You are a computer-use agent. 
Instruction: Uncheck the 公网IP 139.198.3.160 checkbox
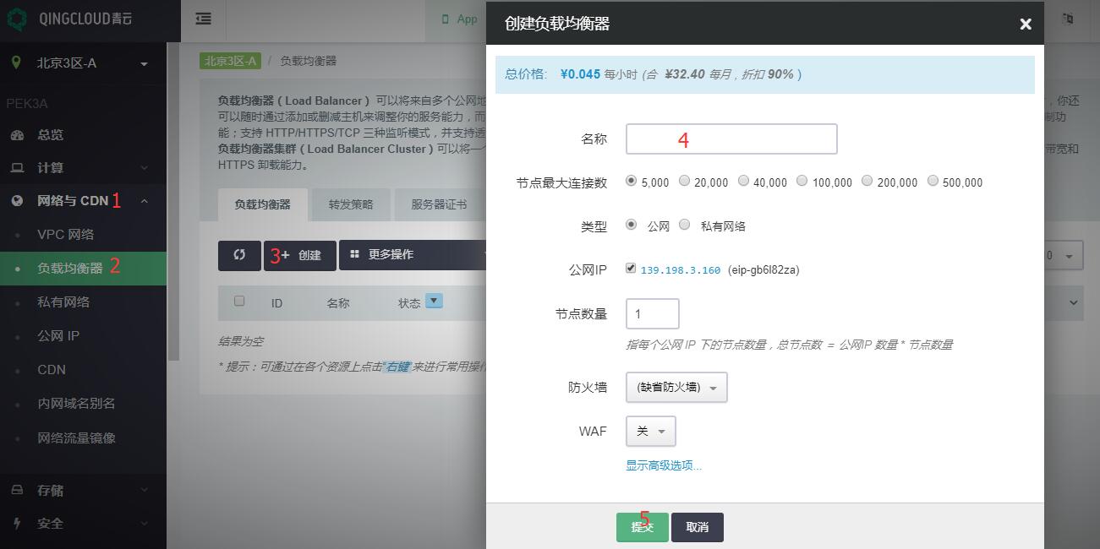tap(631, 269)
